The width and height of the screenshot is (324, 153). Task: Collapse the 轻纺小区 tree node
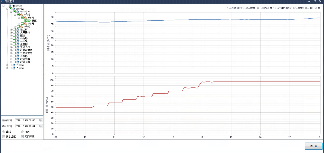click(x=11, y=12)
